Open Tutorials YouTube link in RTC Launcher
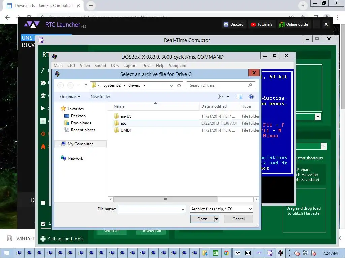345x258 pixels. point(261,24)
